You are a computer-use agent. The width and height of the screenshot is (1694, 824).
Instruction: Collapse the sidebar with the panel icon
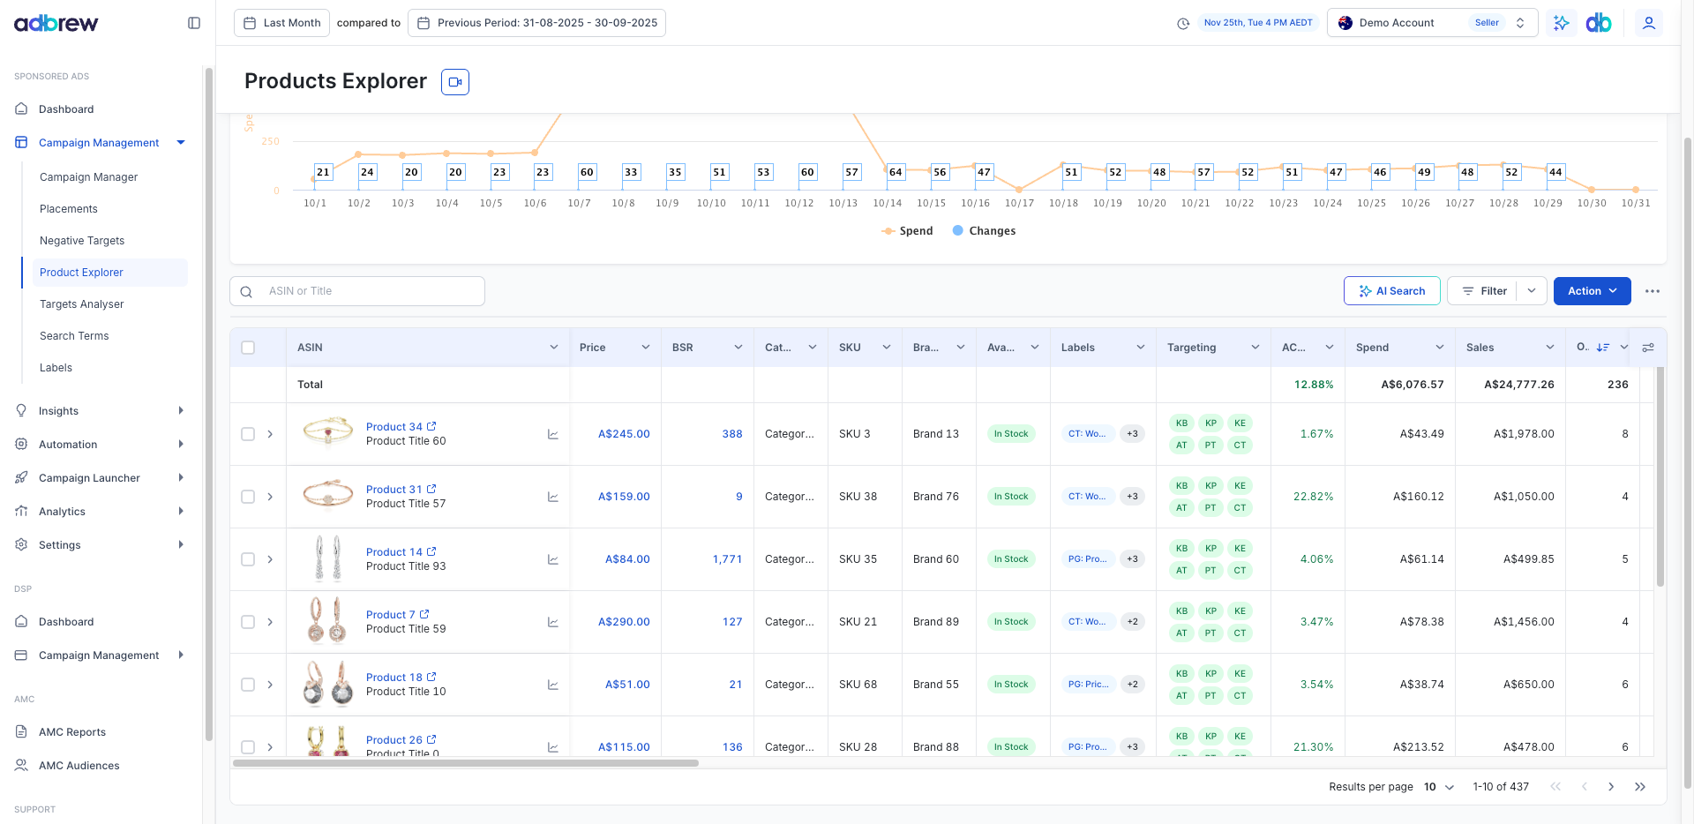tap(194, 23)
